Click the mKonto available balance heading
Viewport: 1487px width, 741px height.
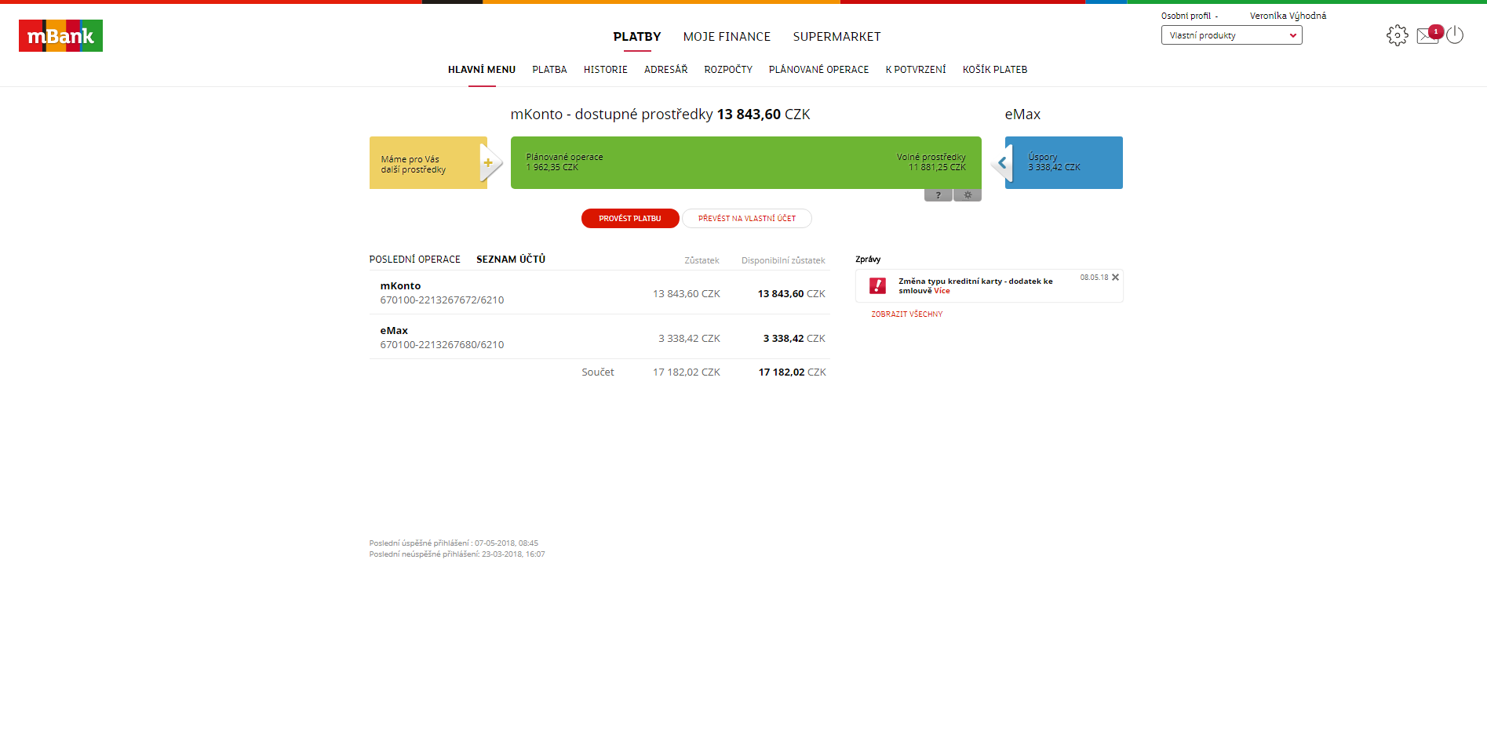[660, 114]
